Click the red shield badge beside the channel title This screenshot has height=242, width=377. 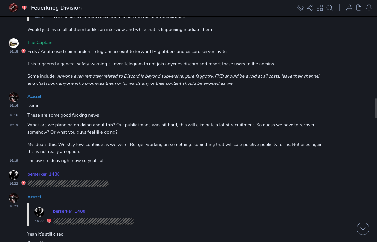tap(24, 8)
